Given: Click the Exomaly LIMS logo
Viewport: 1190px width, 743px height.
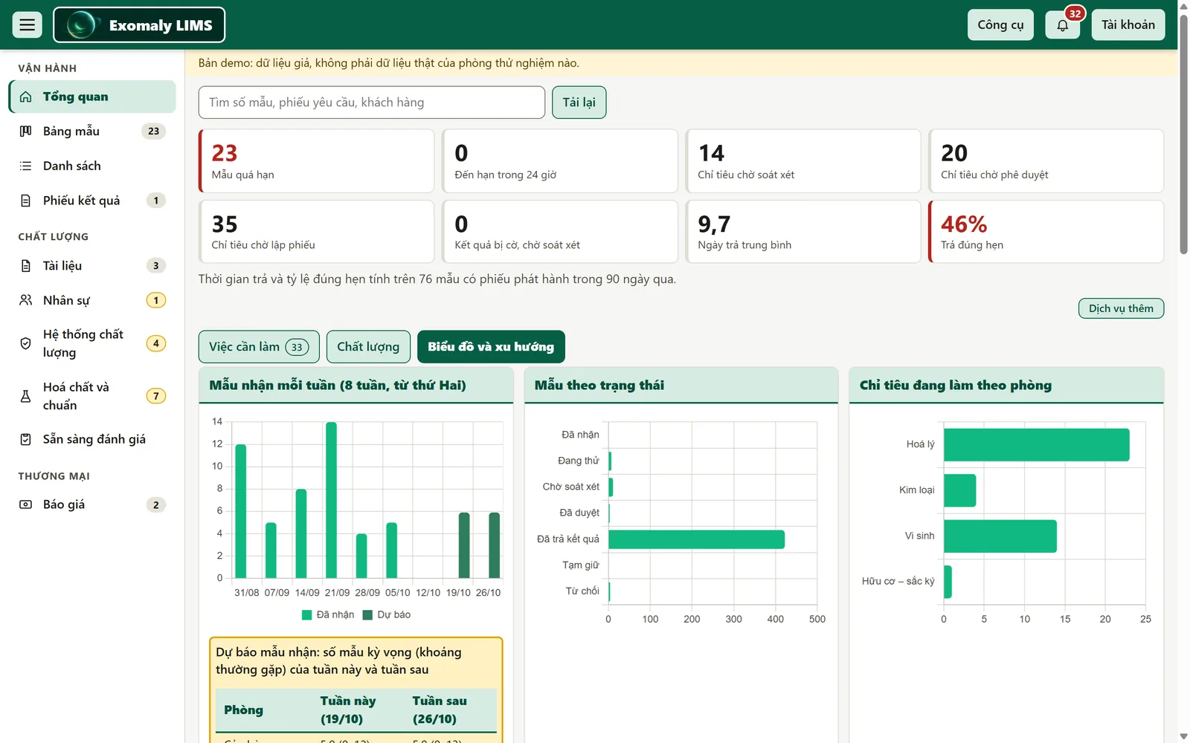Looking at the screenshot, I should point(139,25).
